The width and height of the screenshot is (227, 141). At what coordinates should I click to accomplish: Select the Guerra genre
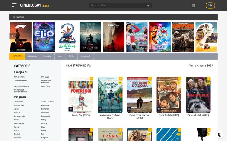[x=17, y=130]
